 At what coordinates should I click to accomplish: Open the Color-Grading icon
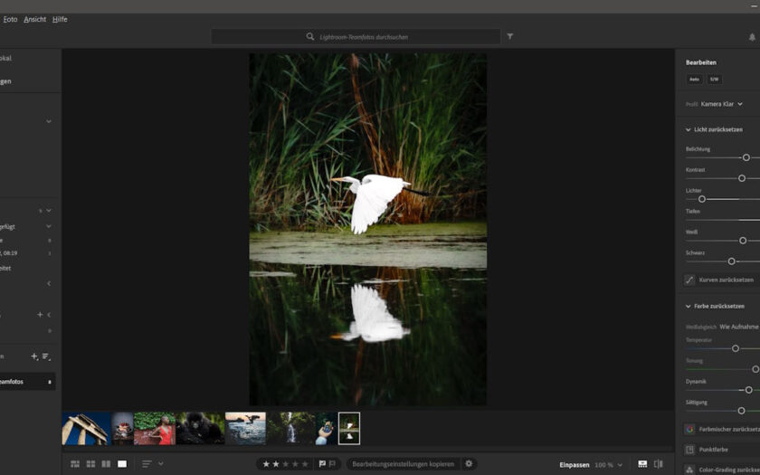pyautogui.click(x=689, y=470)
